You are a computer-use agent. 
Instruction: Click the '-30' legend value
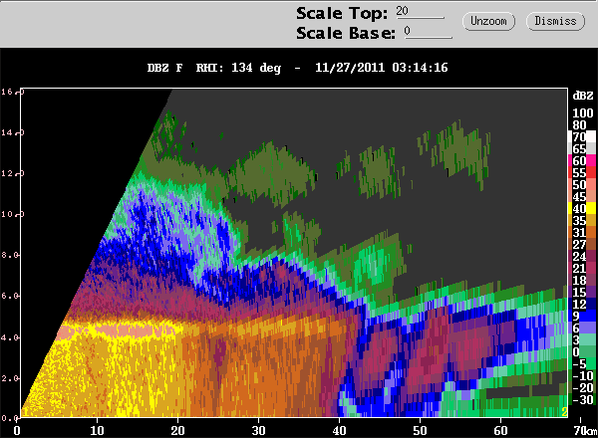coord(583,399)
